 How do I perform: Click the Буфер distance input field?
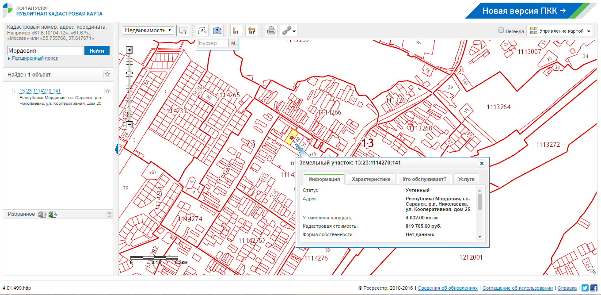(213, 43)
